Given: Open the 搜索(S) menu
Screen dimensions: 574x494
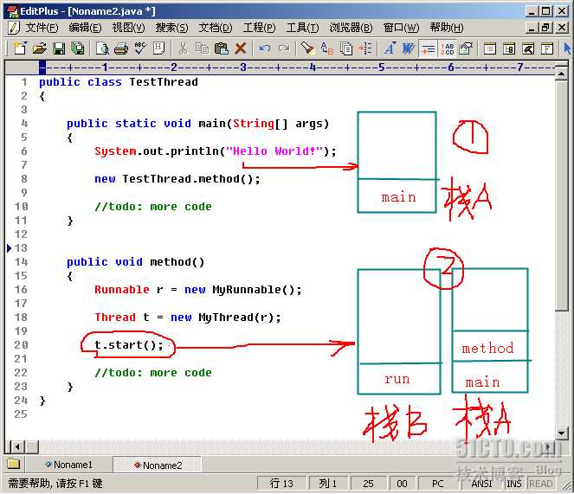Looking at the screenshot, I should [171, 28].
